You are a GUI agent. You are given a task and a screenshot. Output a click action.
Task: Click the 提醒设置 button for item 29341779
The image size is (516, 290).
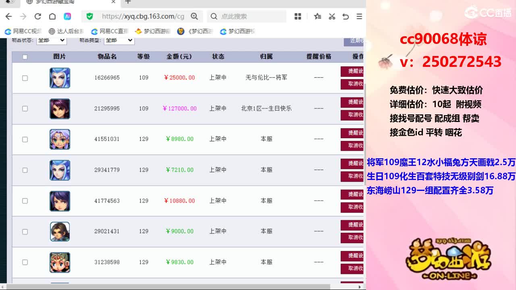click(x=352, y=164)
